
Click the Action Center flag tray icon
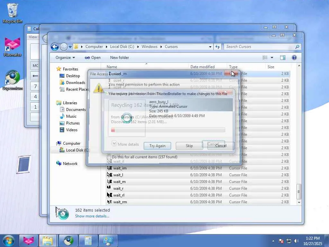tap(281, 241)
